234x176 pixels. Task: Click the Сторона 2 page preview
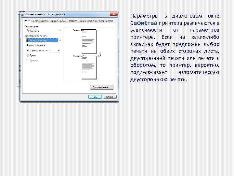tap(89, 67)
